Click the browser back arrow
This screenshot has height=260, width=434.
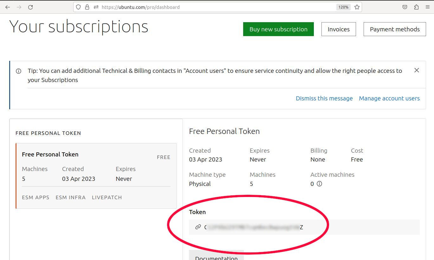(x=8, y=7)
